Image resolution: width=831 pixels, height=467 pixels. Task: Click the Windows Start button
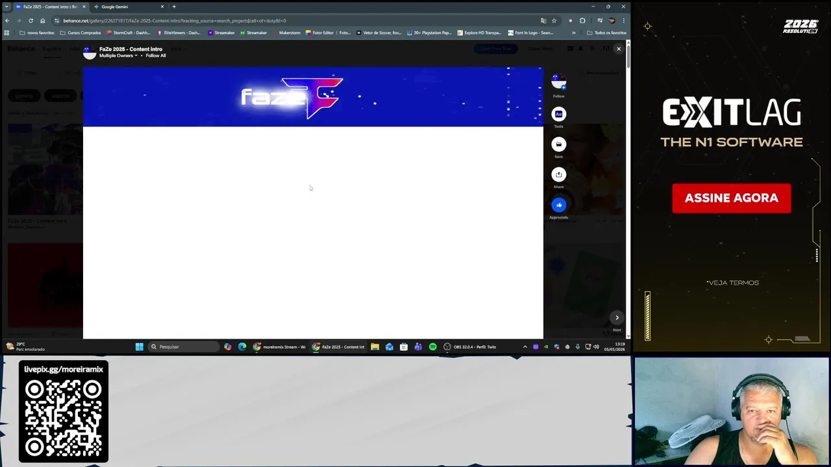click(x=139, y=347)
